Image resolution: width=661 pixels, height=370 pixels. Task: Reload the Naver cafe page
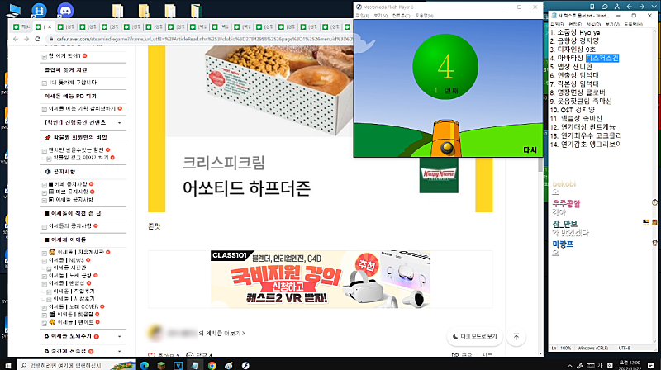click(x=37, y=39)
